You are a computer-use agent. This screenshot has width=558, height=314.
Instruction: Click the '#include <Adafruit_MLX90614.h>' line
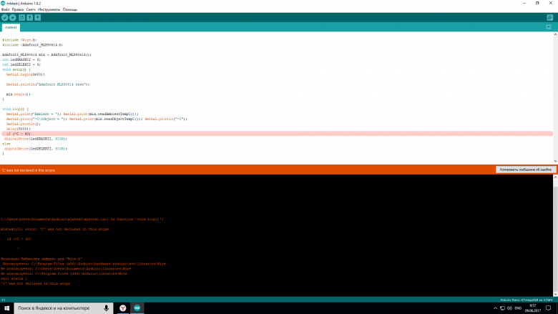pyautogui.click(x=33, y=45)
